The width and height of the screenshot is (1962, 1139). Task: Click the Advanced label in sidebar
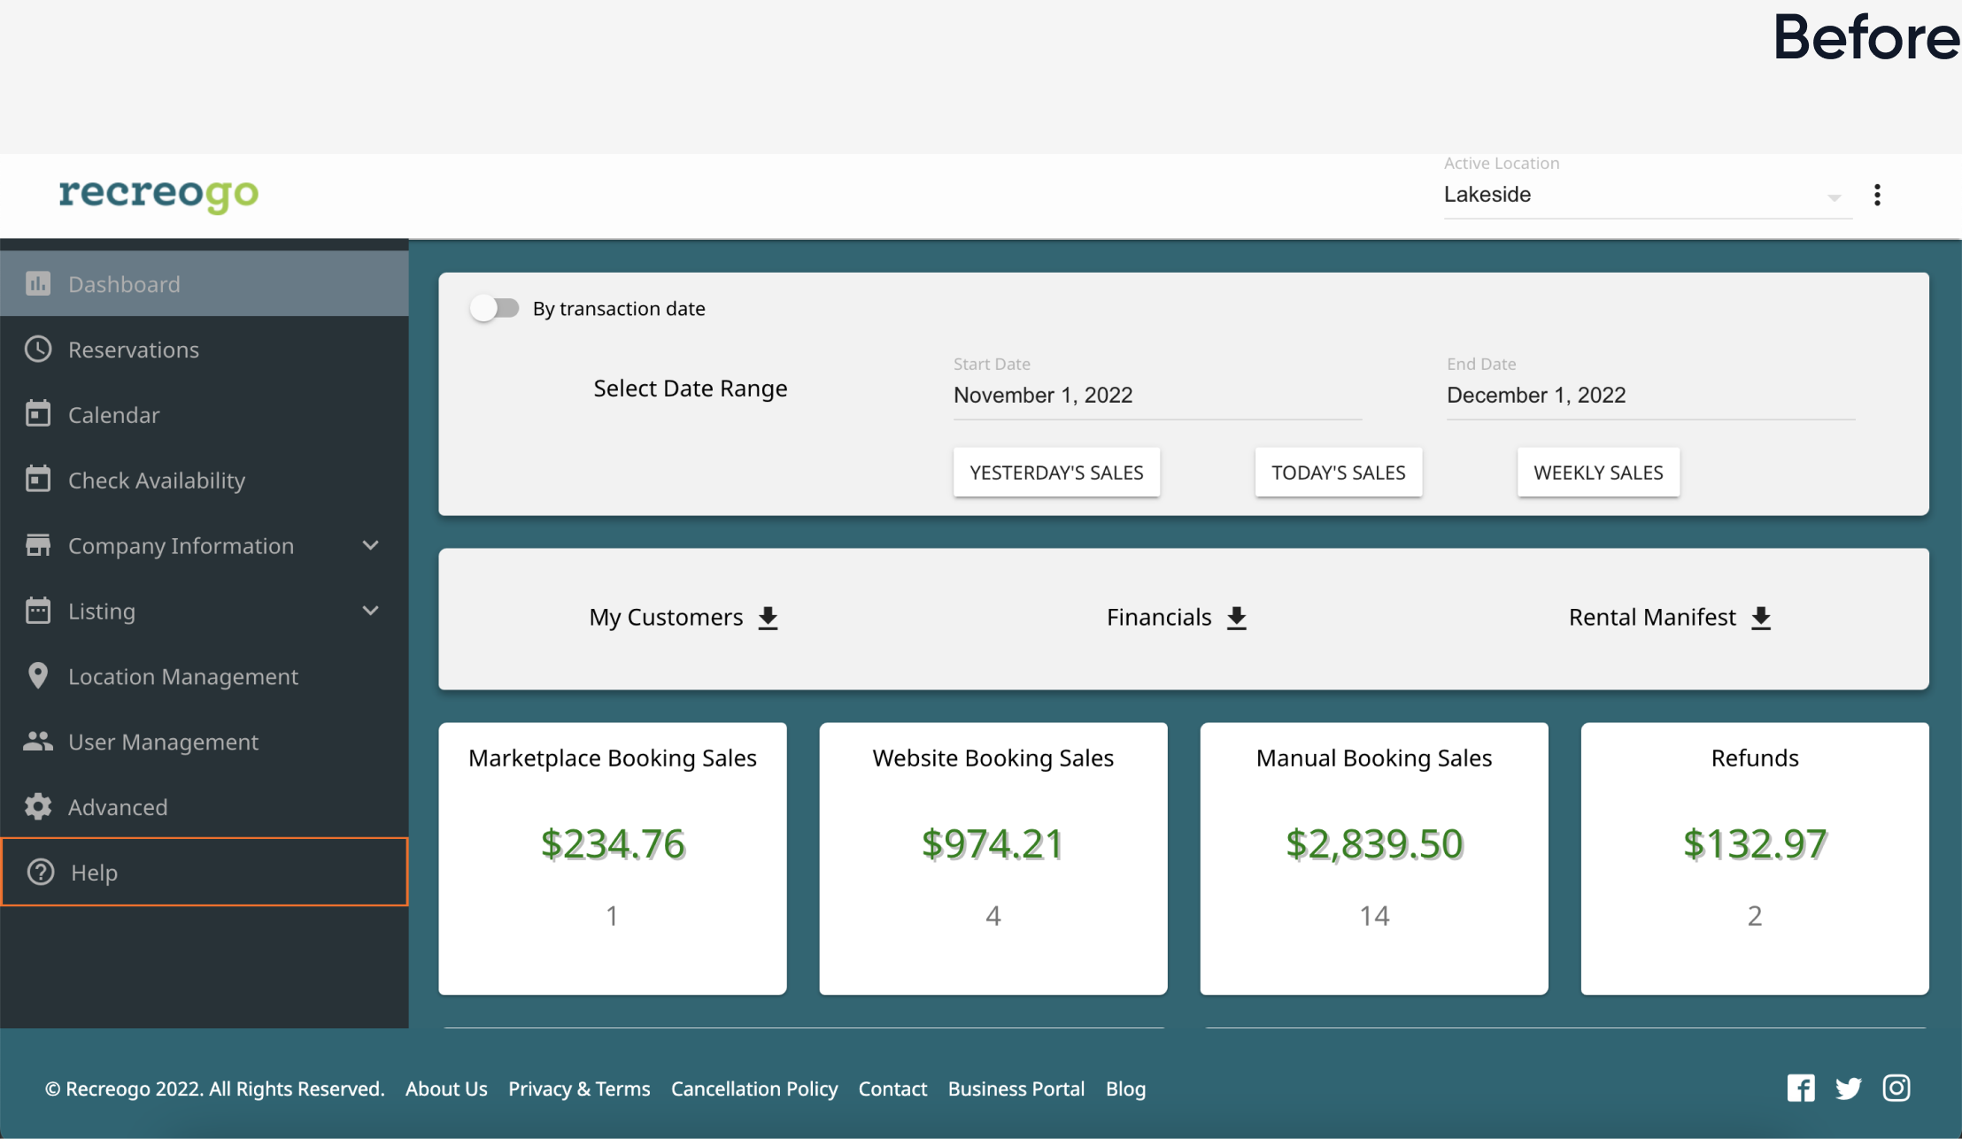pos(118,807)
